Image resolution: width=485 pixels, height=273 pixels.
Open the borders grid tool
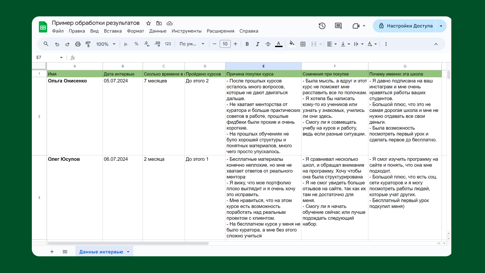[303, 44]
